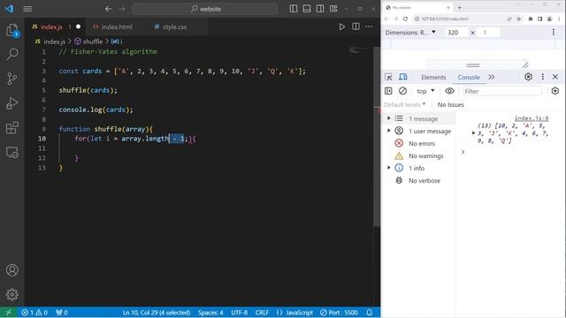
Task: Open the hamburger application menu
Action: 27,9
